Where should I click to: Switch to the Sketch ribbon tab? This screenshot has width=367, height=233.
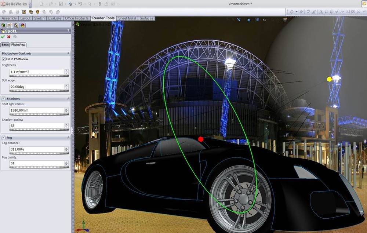(x=39, y=18)
